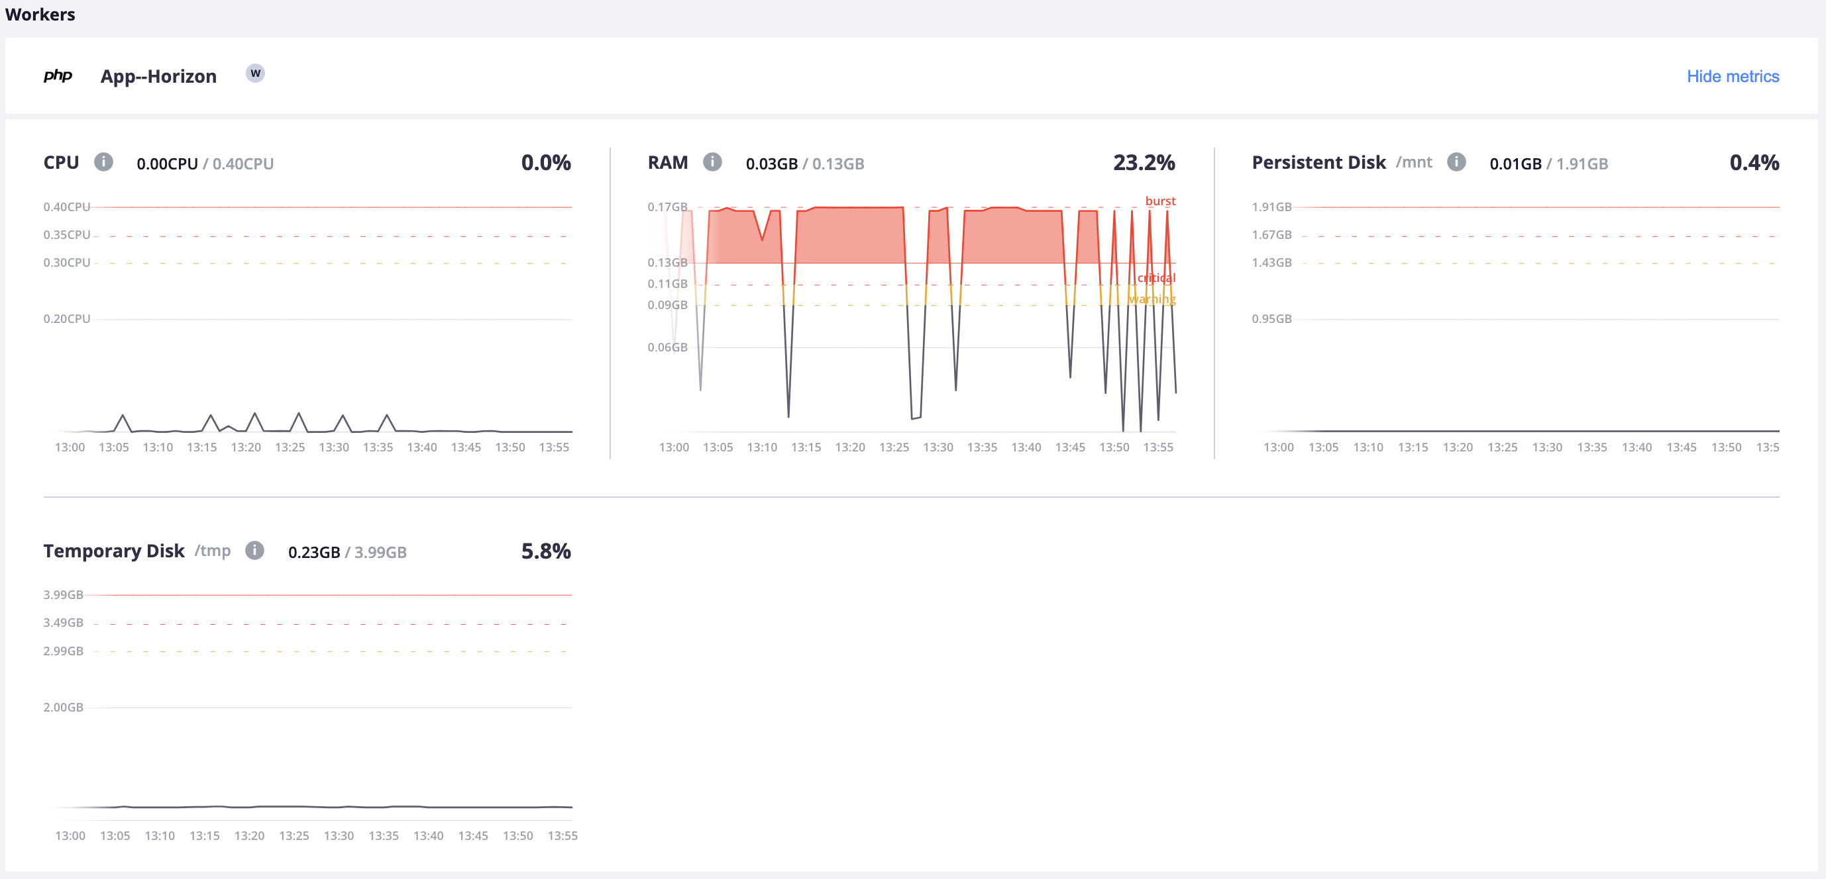Open the info tooltip for RAM metrics
The height and width of the screenshot is (879, 1826).
[712, 162]
